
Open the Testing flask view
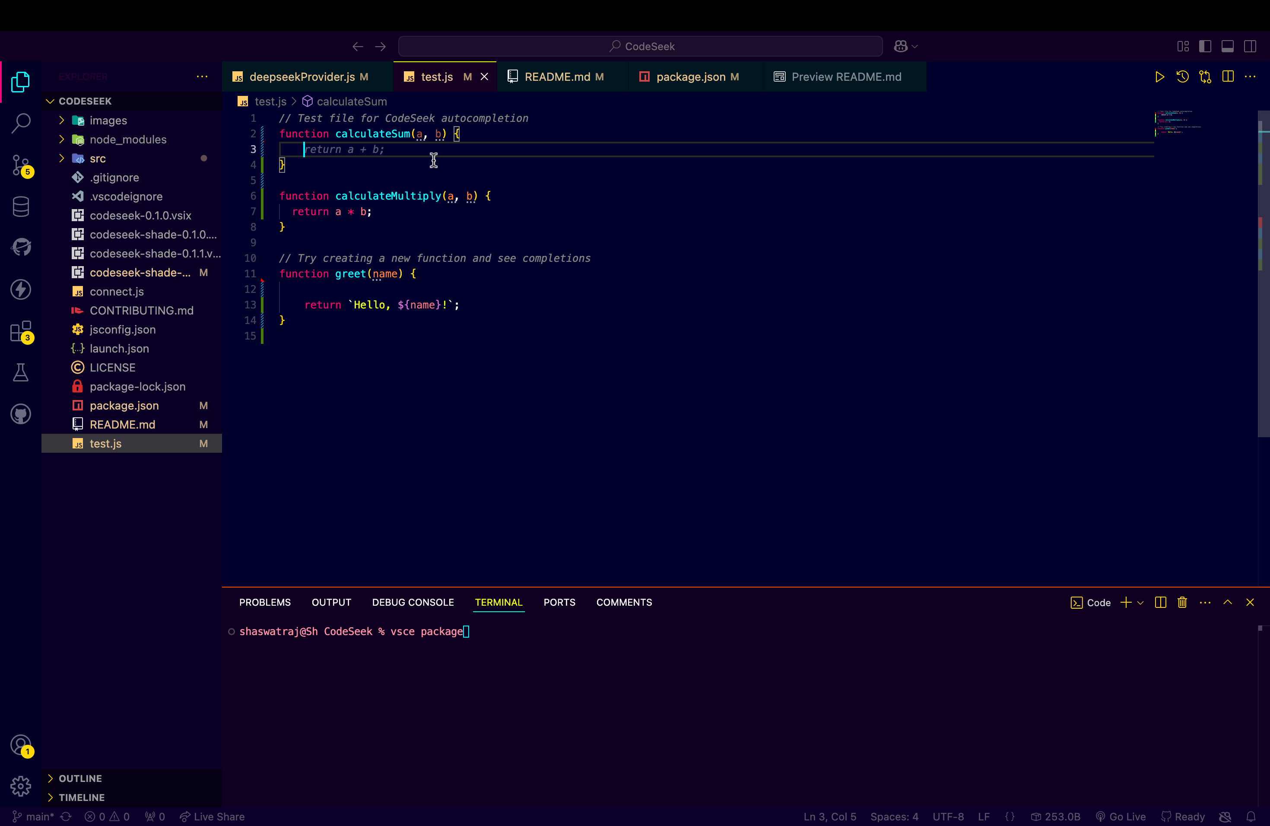click(x=21, y=372)
